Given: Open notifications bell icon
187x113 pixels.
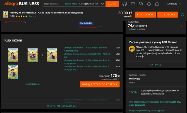Looking at the screenshot, I should [149, 4].
